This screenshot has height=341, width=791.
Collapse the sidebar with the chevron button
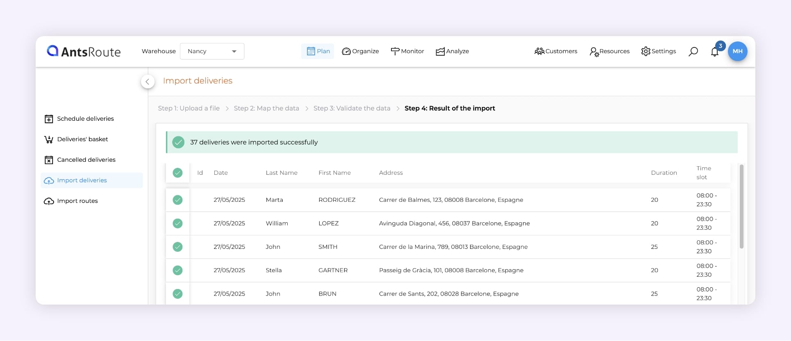(x=148, y=81)
